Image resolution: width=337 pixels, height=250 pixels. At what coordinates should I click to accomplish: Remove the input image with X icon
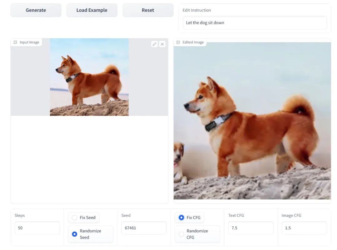(x=162, y=44)
